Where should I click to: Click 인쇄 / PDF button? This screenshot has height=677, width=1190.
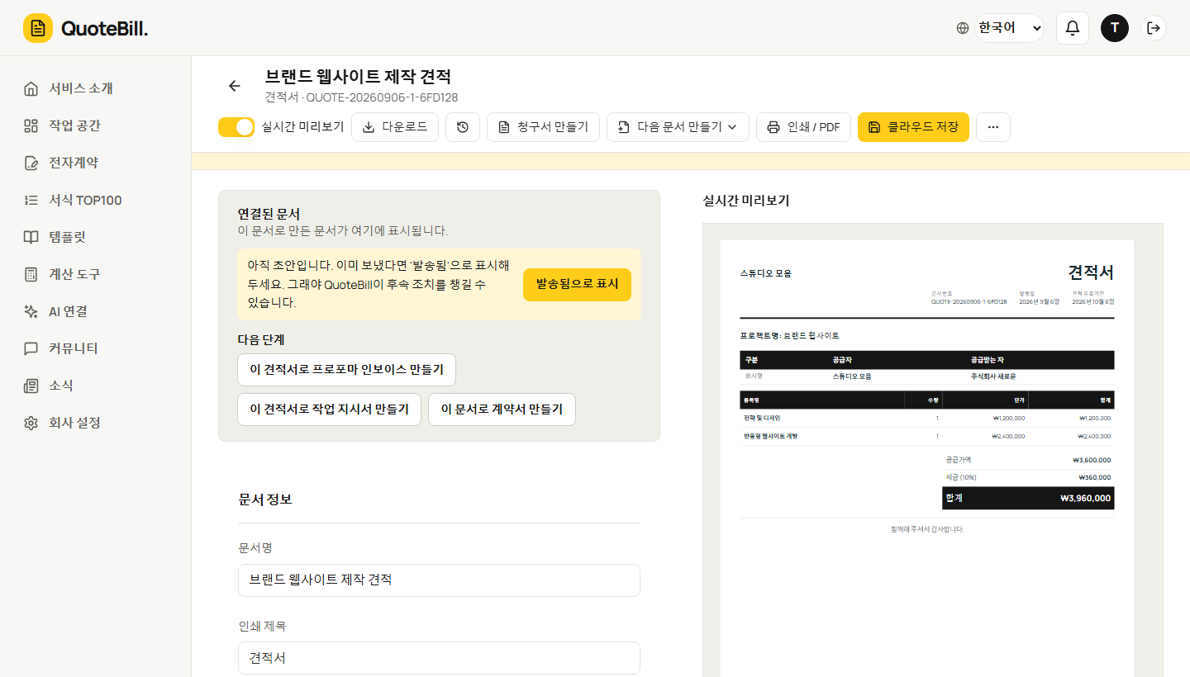(x=803, y=127)
